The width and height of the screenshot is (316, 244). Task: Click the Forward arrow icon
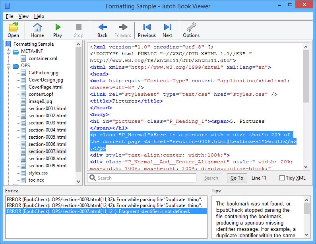pos(123,27)
